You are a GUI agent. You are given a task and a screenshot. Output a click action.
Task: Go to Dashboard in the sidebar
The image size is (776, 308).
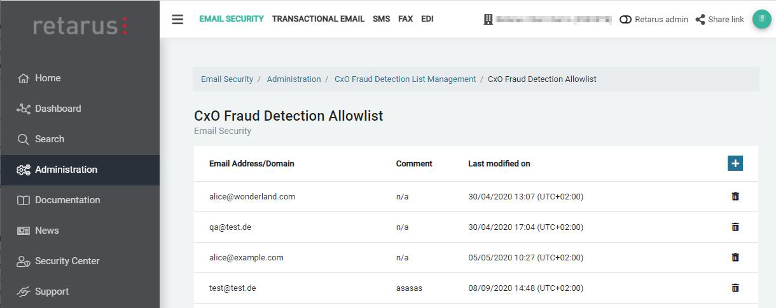click(57, 109)
